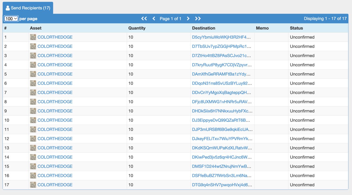
Task: Click the COLORTHEDOGE asset icon in row 11
Action: pos(33,129)
